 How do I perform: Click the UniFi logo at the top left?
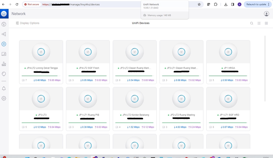point(4,14)
